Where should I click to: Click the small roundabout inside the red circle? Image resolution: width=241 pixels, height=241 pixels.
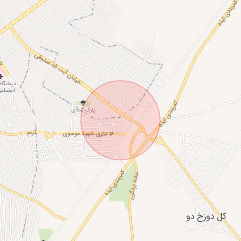point(142,129)
